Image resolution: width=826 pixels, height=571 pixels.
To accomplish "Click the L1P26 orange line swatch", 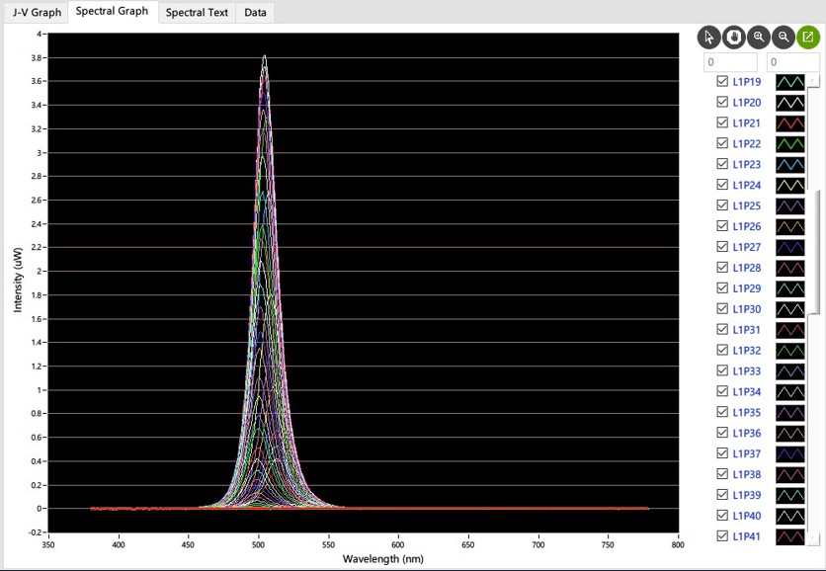I will pos(790,226).
